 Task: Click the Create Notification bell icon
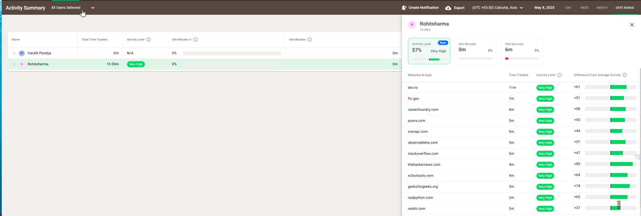click(404, 8)
